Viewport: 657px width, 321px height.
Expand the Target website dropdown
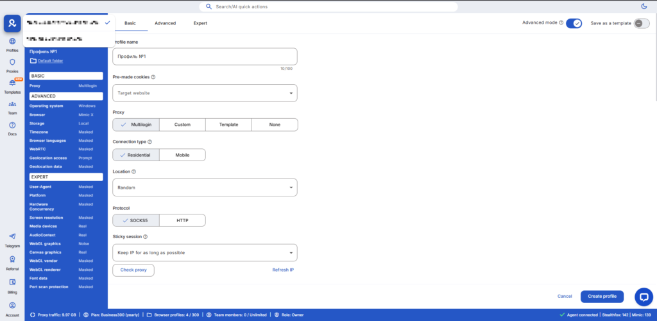[205, 93]
